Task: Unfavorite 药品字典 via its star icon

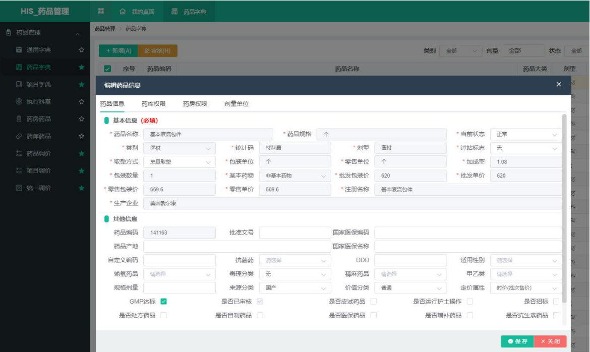Action: [81, 67]
